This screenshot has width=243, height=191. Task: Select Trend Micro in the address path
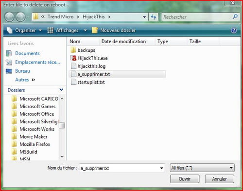[60, 16]
